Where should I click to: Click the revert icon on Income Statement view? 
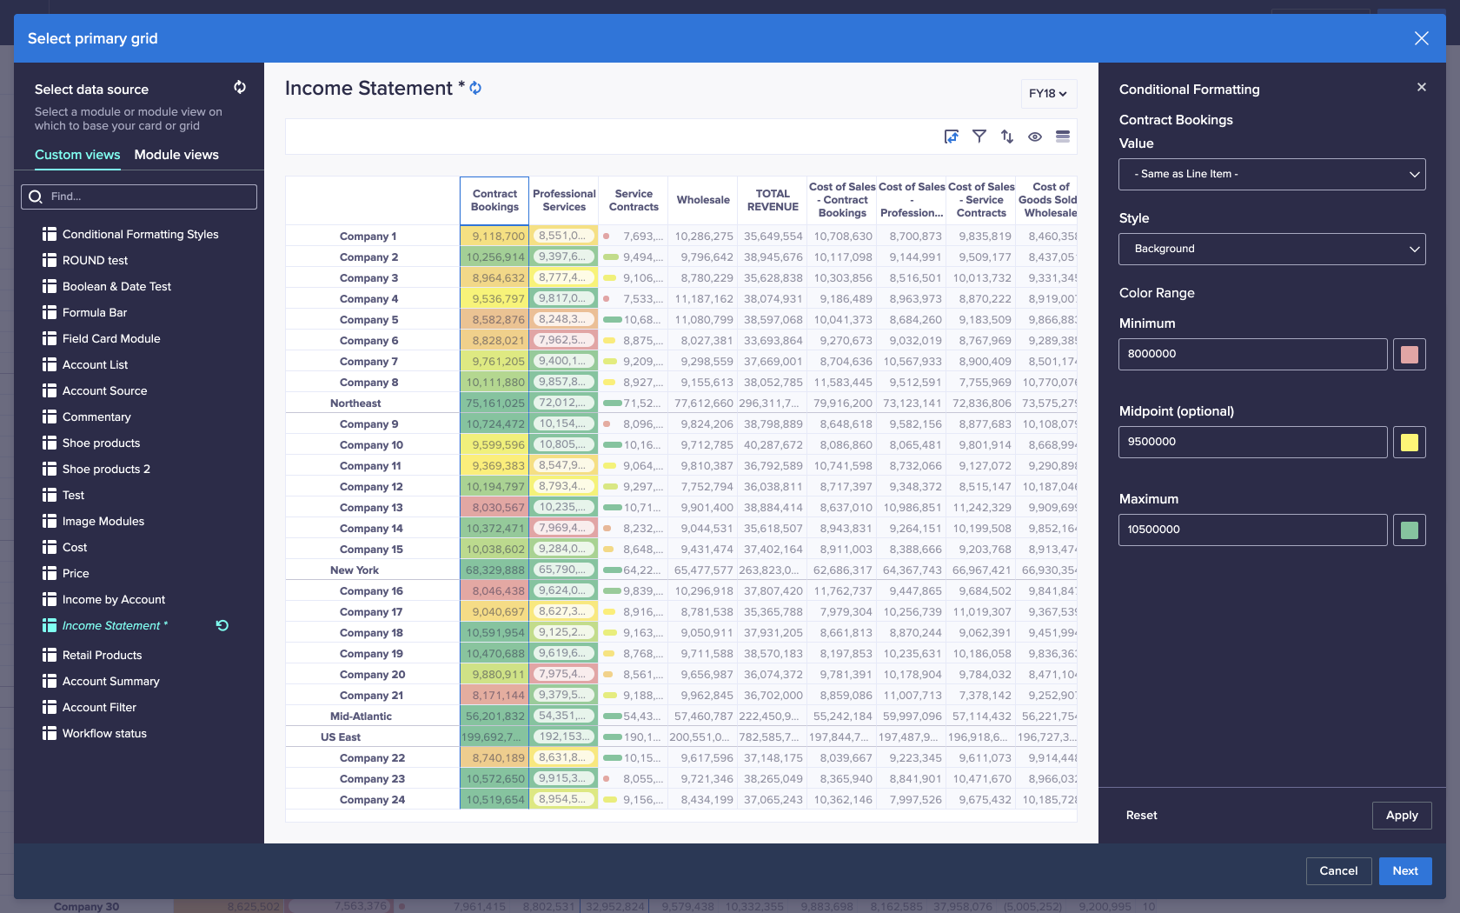pyautogui.click(x=222, y=625)
